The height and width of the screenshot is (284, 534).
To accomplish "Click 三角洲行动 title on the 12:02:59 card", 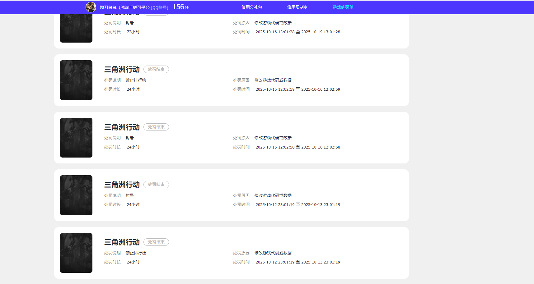I will pyautogui.click(x=122, y=69).
